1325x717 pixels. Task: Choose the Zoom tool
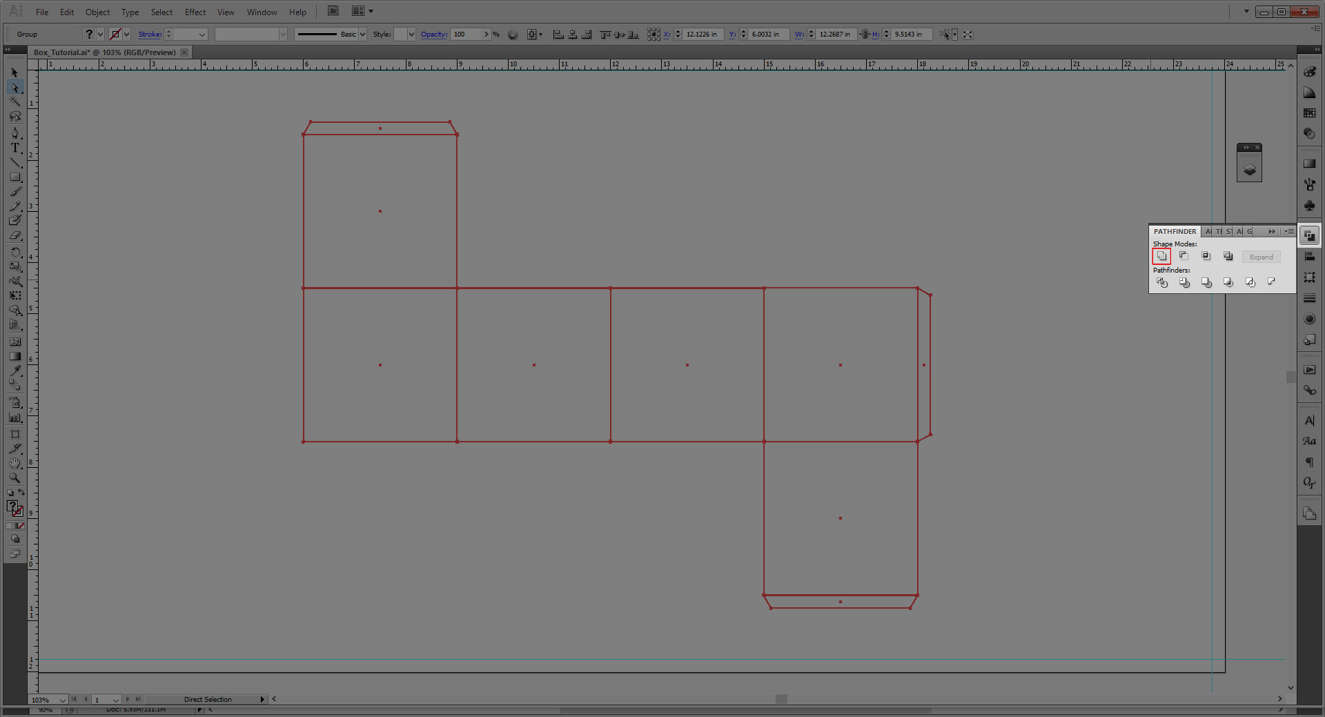[15, 478]
